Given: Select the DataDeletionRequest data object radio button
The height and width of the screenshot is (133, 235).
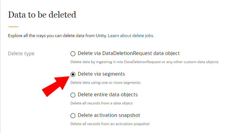Looking at the screenshot, I should tap(73, 54).
